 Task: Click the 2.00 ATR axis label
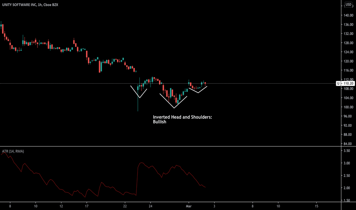[347, 188]
